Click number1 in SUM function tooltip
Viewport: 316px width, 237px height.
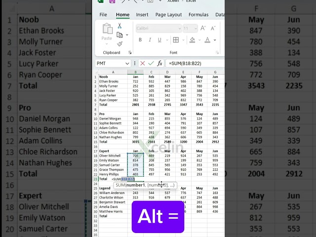pos(135,185)
